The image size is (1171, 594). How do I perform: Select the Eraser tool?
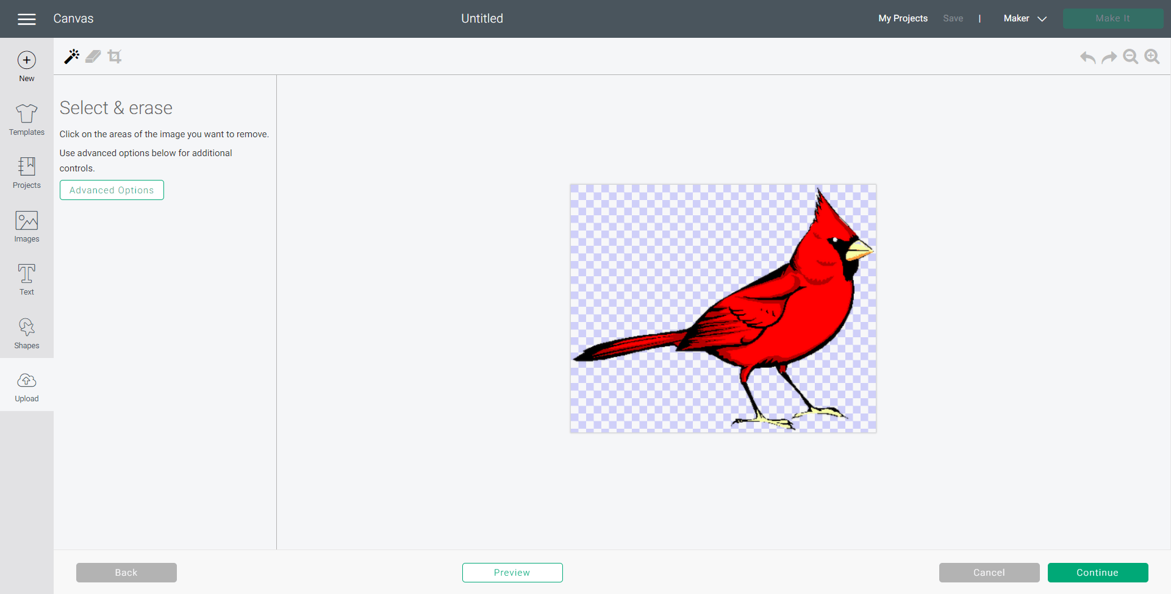(x=93, y=56)
